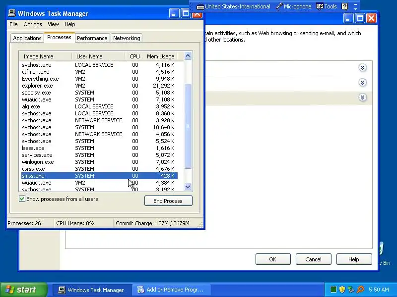
Task: Switch to the Performance tab
Action: tap(92, 38)
